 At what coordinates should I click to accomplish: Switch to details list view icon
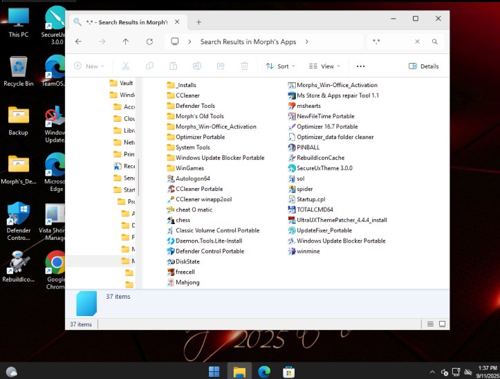coord(430,324)
